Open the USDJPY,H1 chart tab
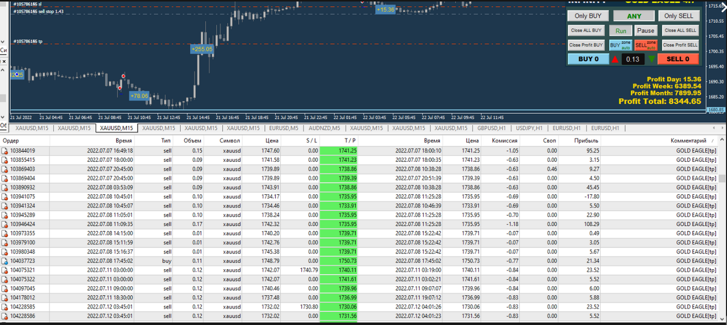The width and height of the screenshot is (727, 325). pos(529,128)
